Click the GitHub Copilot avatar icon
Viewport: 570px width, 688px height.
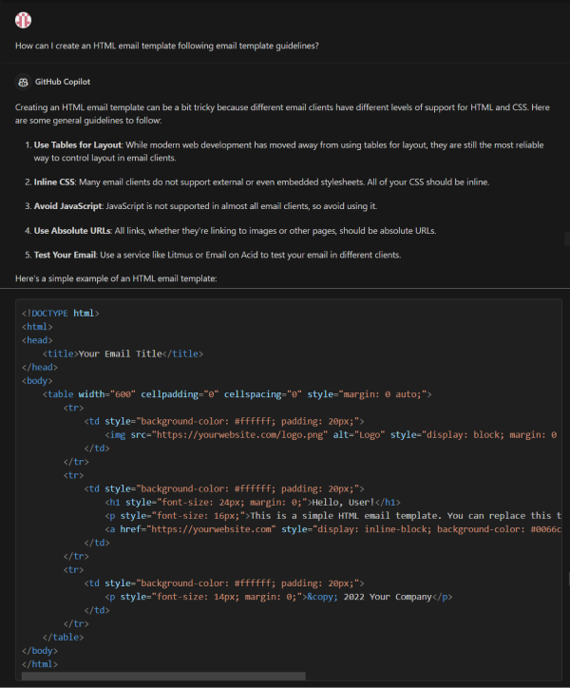click(23, 83)
